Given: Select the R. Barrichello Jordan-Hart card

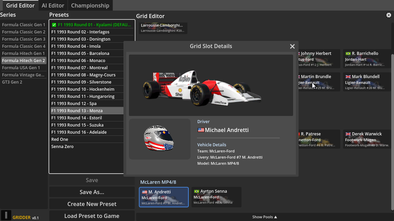Looking at the screenshot, I should (x=367, y=59).
